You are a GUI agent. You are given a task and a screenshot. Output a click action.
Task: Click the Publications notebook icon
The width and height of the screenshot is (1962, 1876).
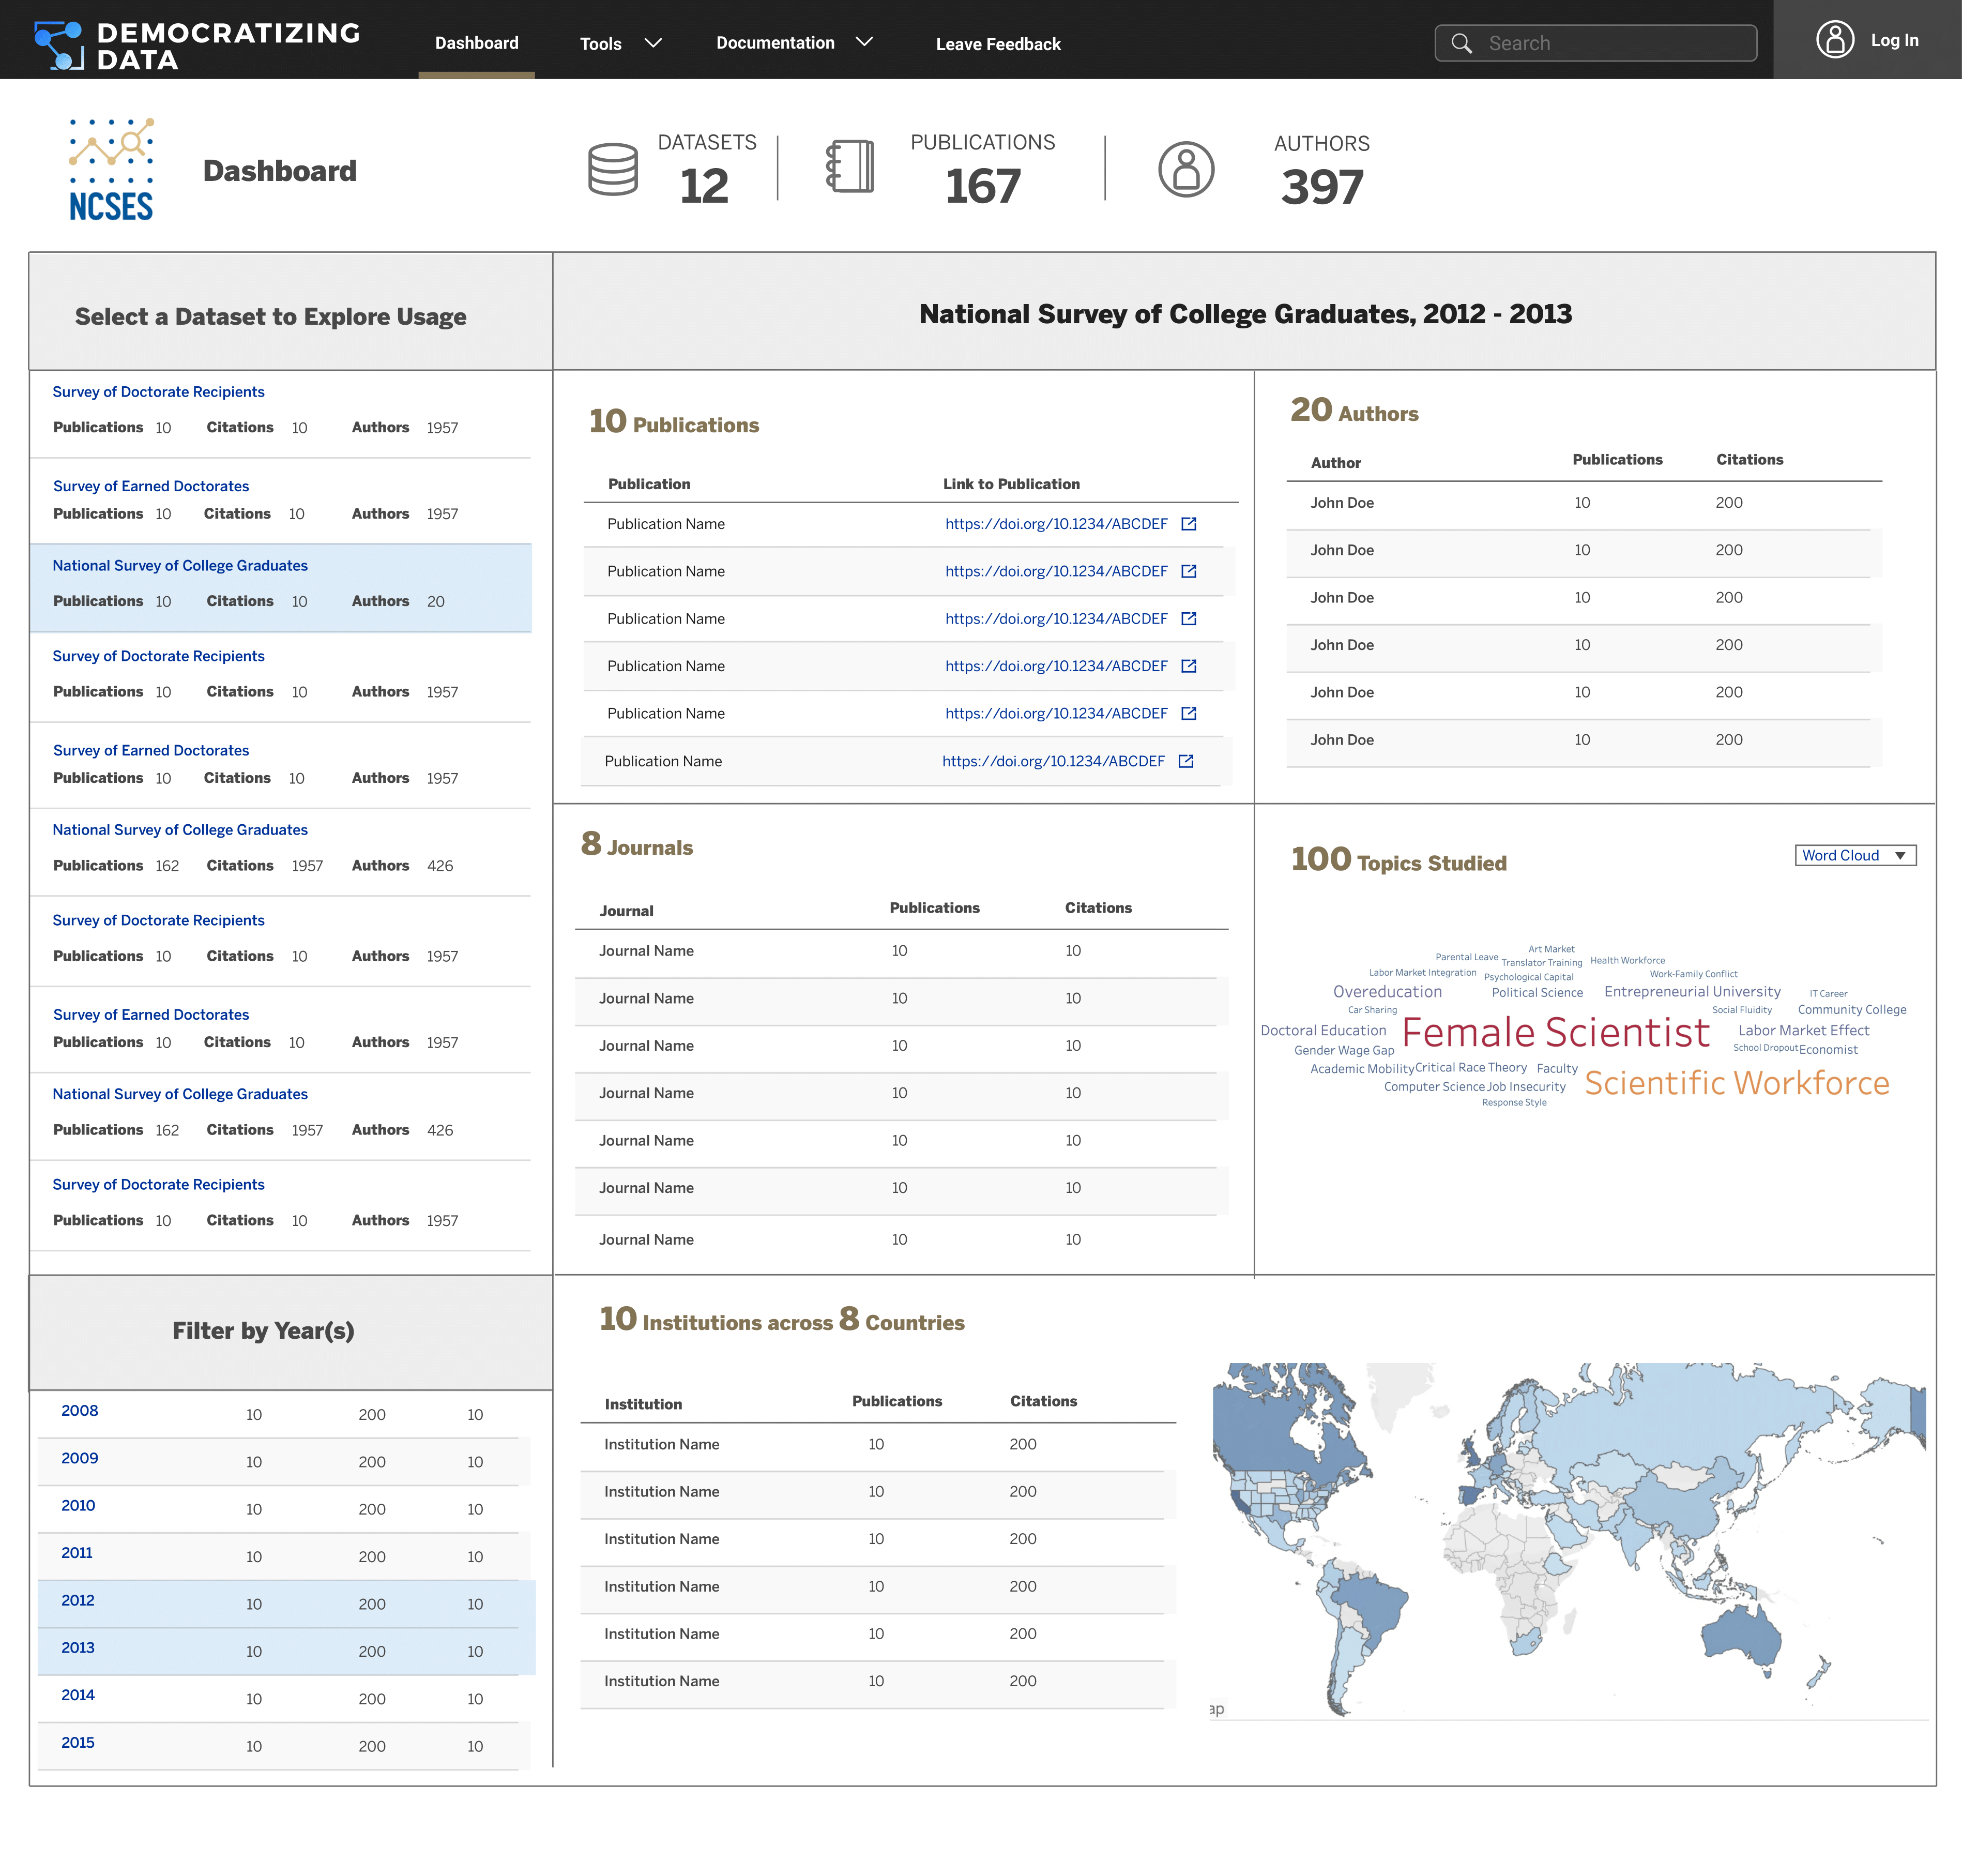pos(850,167)
